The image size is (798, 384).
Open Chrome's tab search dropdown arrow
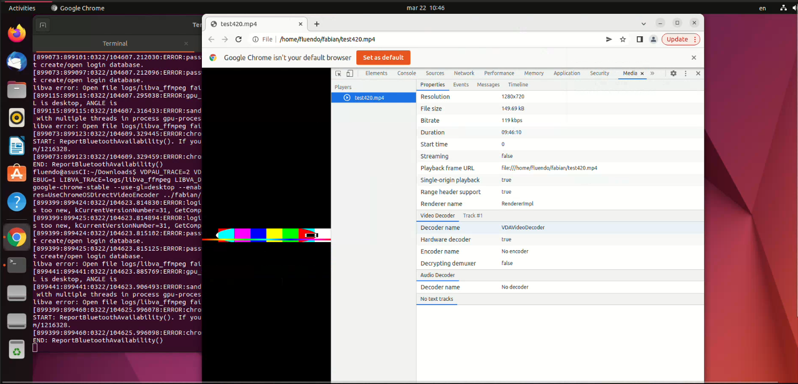pyautogui.click(x=643, y=23)
